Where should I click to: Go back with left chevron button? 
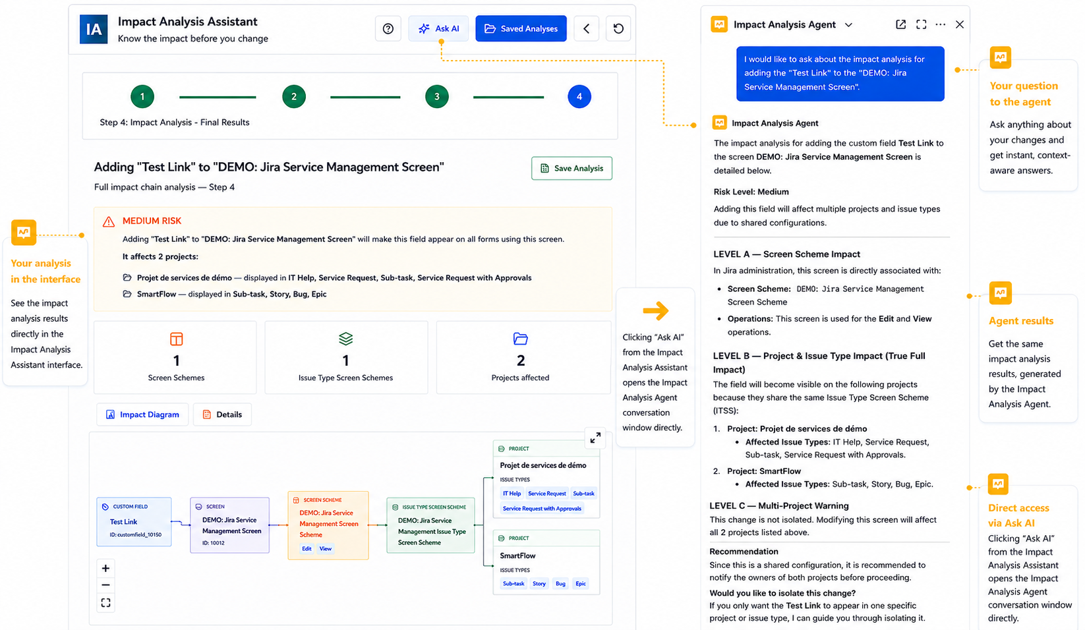click(586, 28)
